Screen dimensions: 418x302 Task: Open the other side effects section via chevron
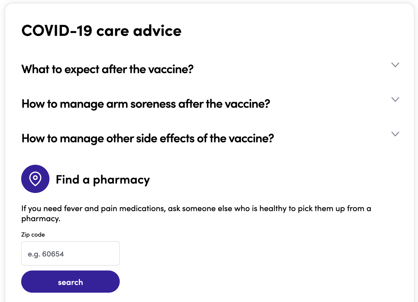[395, 134]
